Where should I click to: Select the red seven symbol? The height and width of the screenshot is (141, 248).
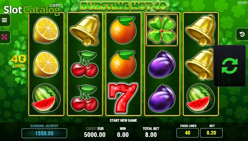coord(123,98)
